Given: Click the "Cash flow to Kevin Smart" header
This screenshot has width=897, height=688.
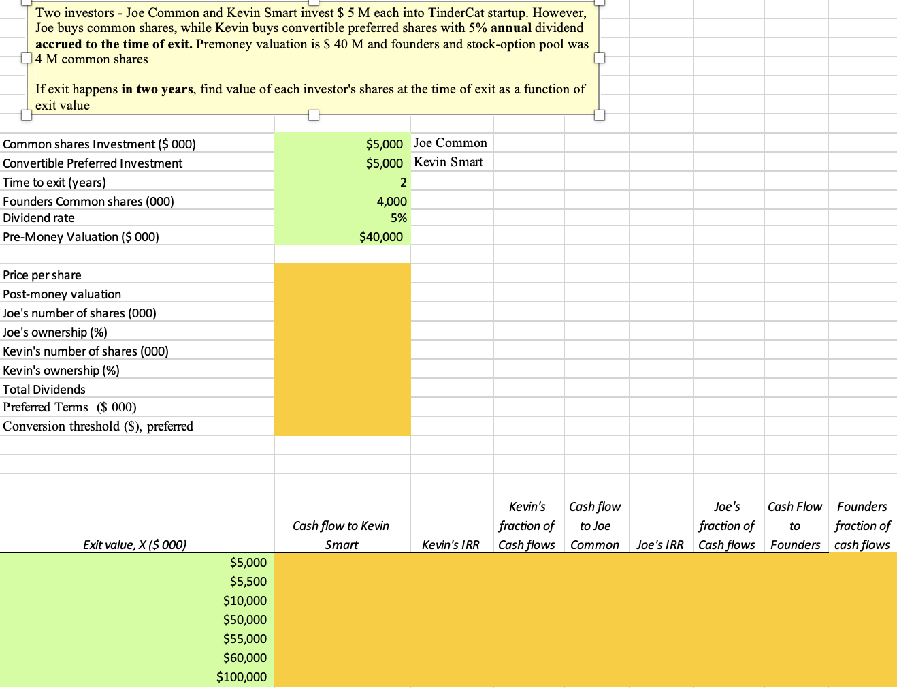Looking at the screenshot, I should click(341, 535).
